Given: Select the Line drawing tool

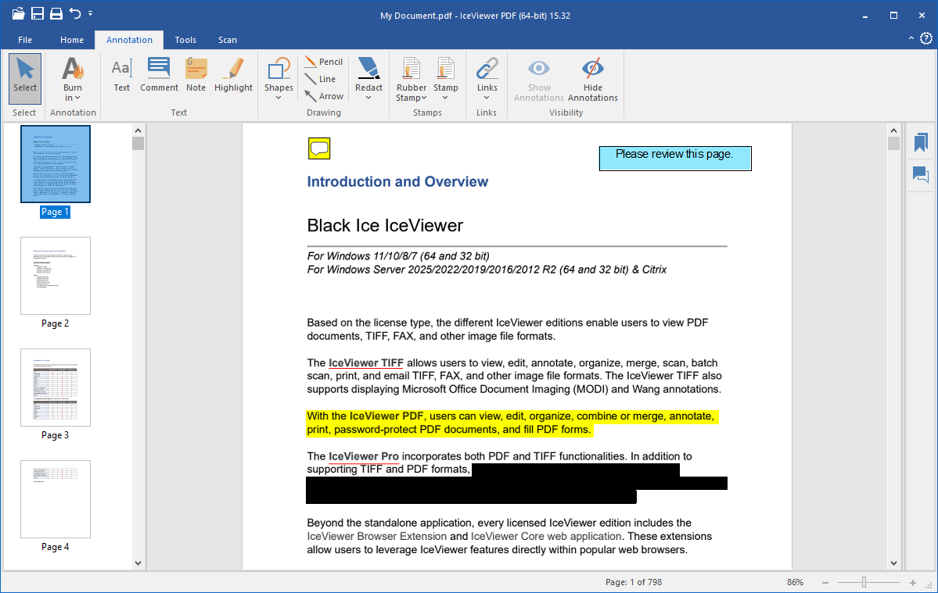Looking at the screenshot, I should [321, 79].
